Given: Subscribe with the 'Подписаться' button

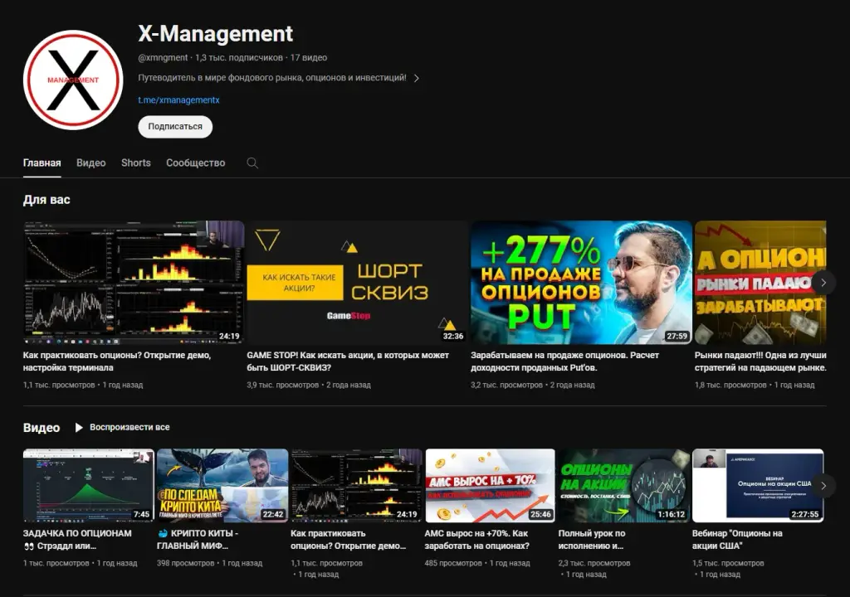Looking at the screenshot, I should [x=175, y=127].
